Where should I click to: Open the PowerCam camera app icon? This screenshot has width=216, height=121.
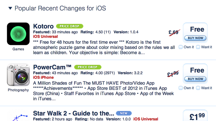[18, 75]
